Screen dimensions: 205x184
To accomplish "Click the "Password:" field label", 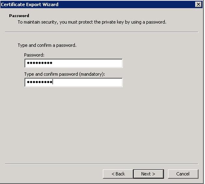I will [x=34, y=55].
